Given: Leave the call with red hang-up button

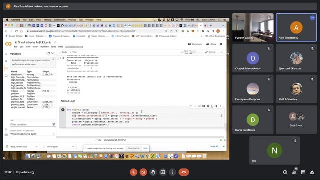Looking at the screenshot, I should (184, 172).
